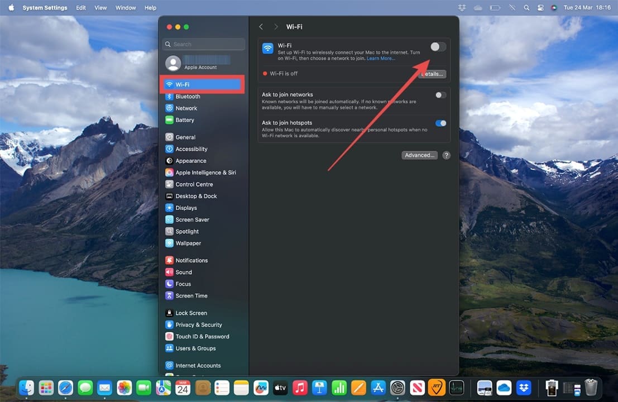
Task: Click the Privacy & Security hand icon
Action: [x=169, y=325]
